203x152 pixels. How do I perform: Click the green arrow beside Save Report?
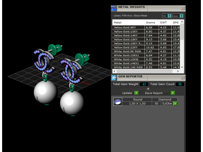pos(173,93)
